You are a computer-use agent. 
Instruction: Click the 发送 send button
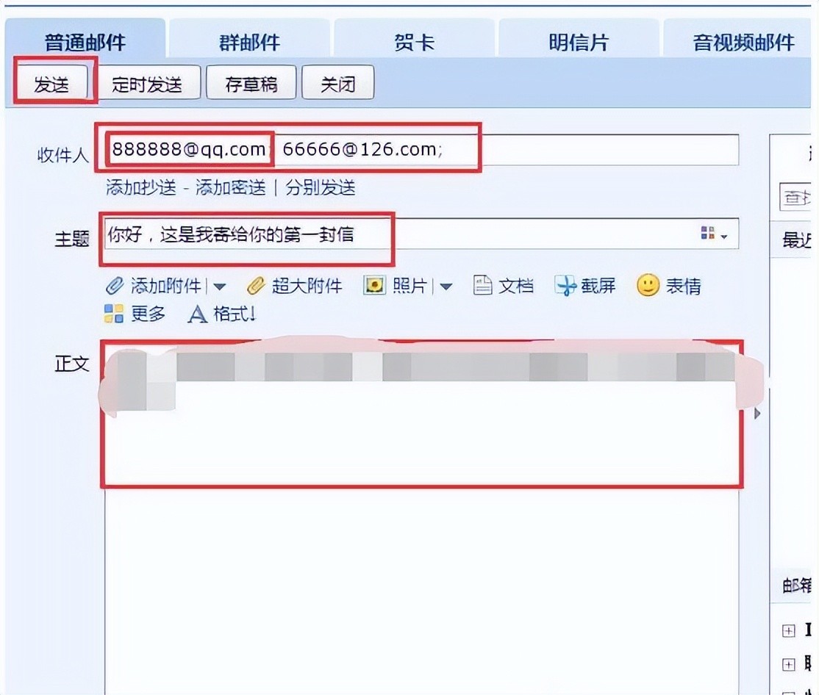51,82
